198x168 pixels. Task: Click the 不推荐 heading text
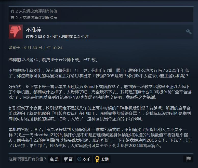pos(33,30)
